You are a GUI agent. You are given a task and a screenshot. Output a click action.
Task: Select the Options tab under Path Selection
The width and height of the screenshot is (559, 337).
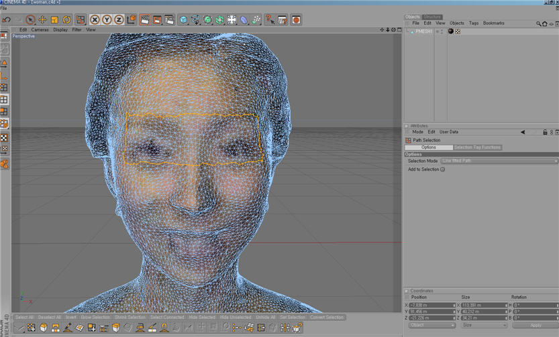click(x=429, y=147)
